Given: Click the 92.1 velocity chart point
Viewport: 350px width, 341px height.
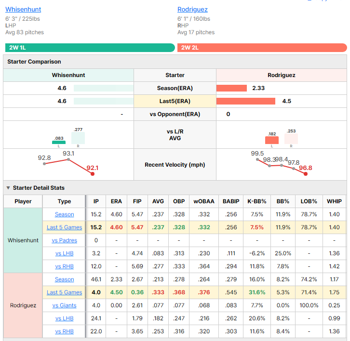Looking at the screenshot, I should pyautogui.click(x=93, y=174).
